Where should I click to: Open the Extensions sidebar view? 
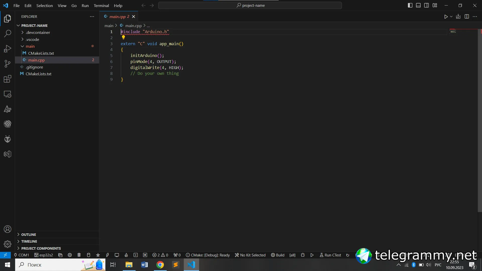pos(8,79)
